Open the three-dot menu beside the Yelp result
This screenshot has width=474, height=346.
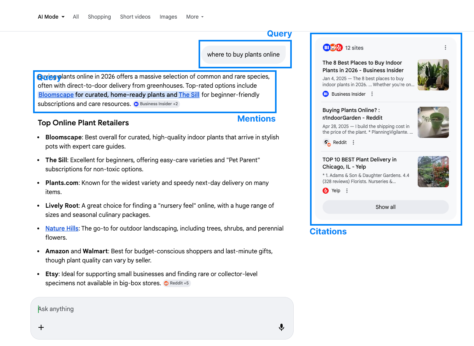click(347, 190)
